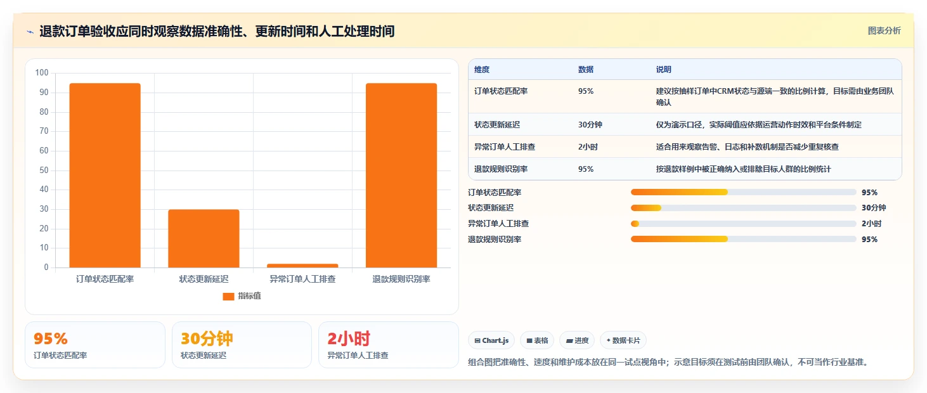
Task: Click the 100 y-axis tick label
Action: point(42,73)
